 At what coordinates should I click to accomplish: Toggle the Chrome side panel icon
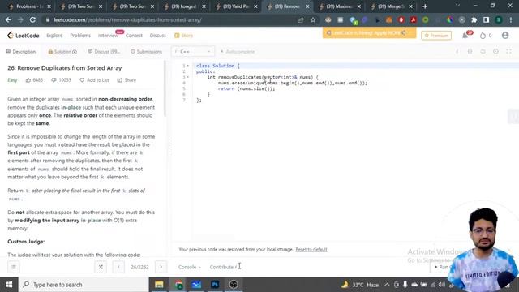pos(486,19)
